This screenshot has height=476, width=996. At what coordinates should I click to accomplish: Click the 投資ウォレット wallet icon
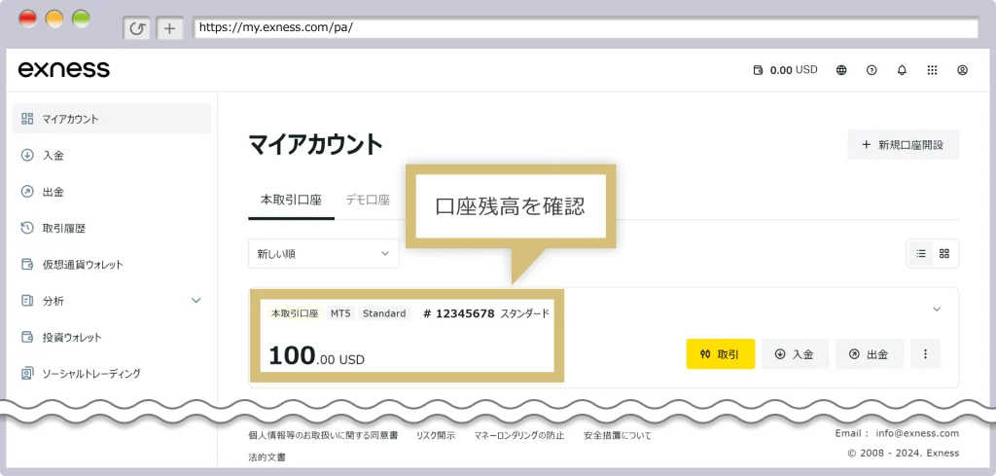26,337
